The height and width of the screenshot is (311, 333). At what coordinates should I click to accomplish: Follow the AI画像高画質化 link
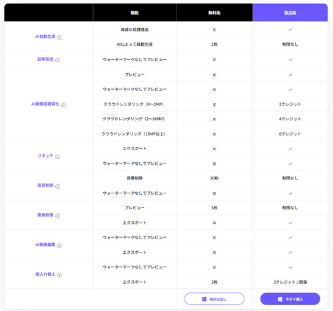pos(45,104)
